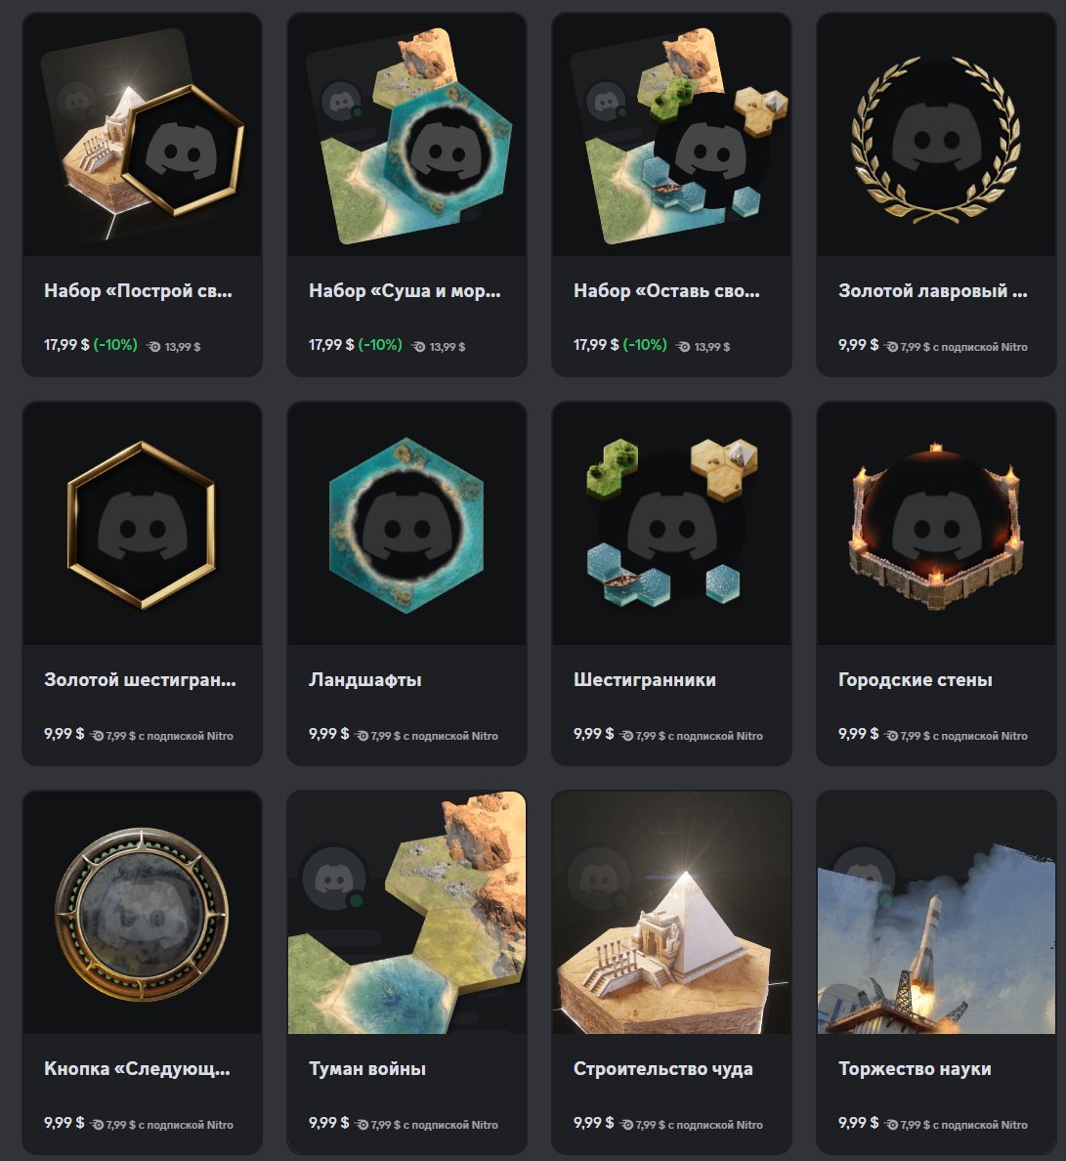Viewport: 1066px width, 1161px height.
Task: Click 9,99 $ price under Строительство чуда
Action: (594, 1123)
